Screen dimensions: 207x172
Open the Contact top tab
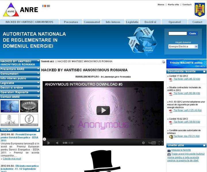(x=197, y=22)
